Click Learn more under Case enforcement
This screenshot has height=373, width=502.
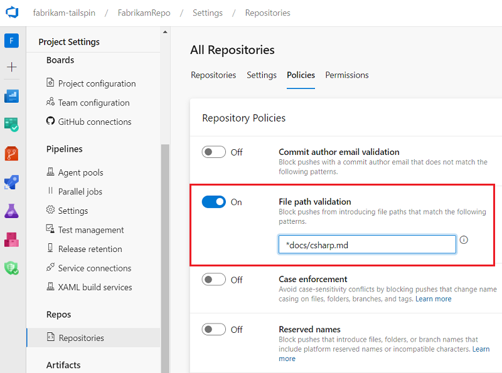point(434,299)
